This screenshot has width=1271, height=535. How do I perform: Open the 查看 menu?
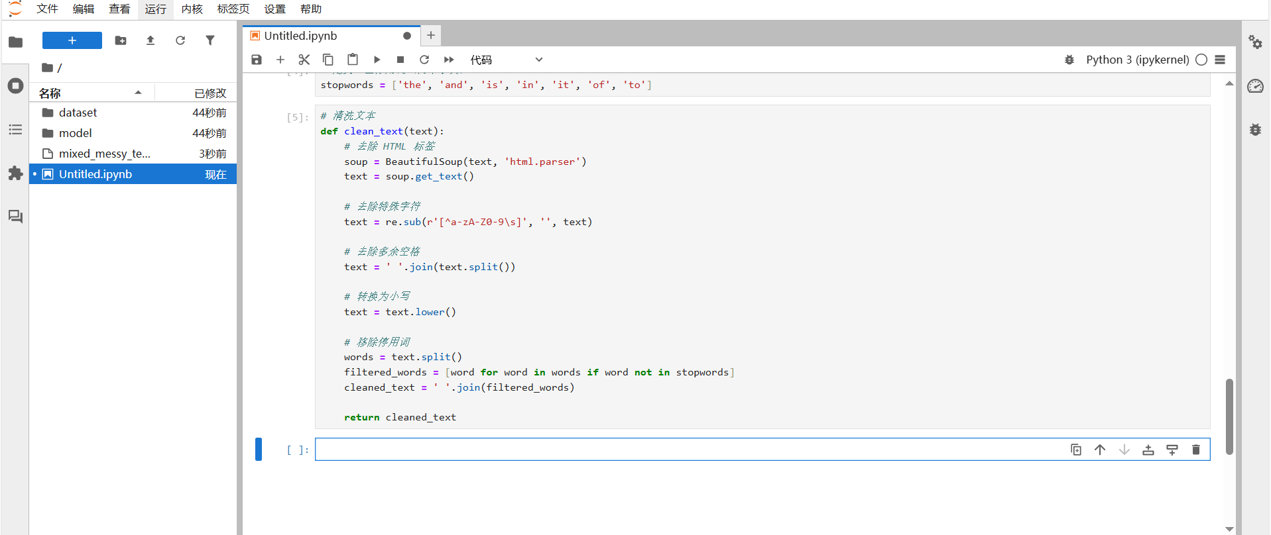tap(119, 9)
